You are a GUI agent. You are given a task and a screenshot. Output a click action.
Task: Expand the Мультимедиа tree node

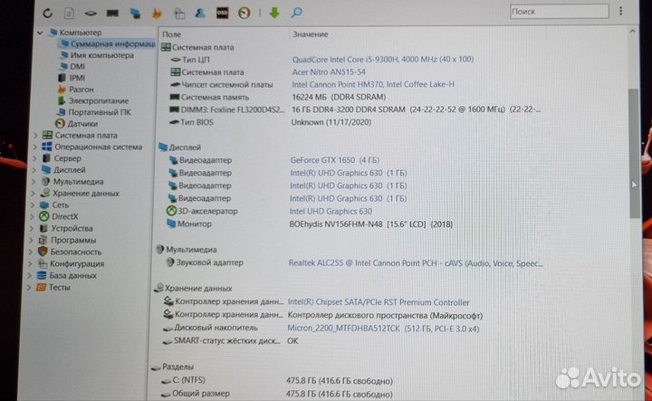click(34, 182)
